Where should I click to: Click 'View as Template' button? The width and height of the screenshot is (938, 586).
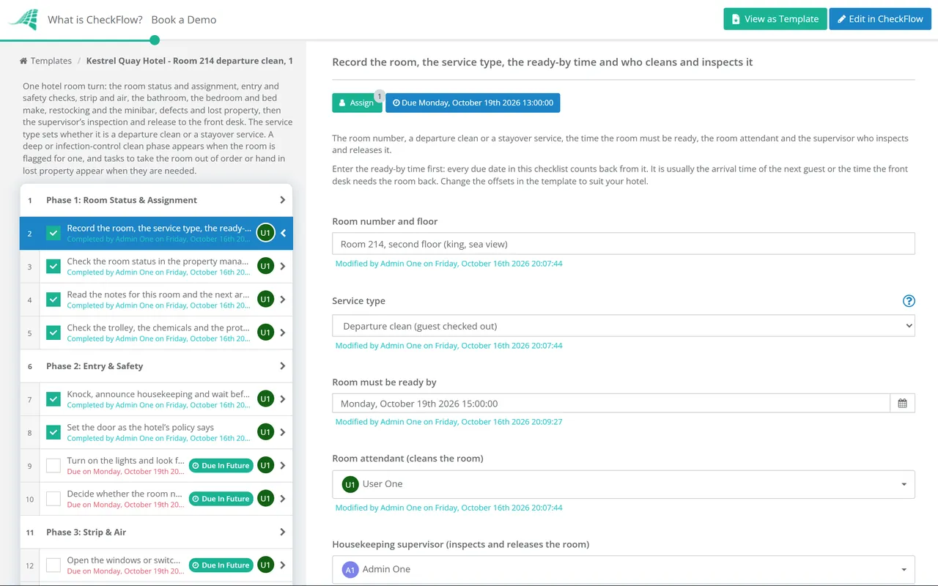[x=775, y=19]
